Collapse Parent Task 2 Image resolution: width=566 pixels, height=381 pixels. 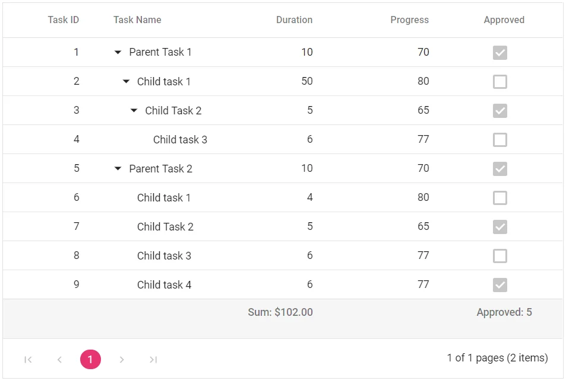(x=117, y=168)
